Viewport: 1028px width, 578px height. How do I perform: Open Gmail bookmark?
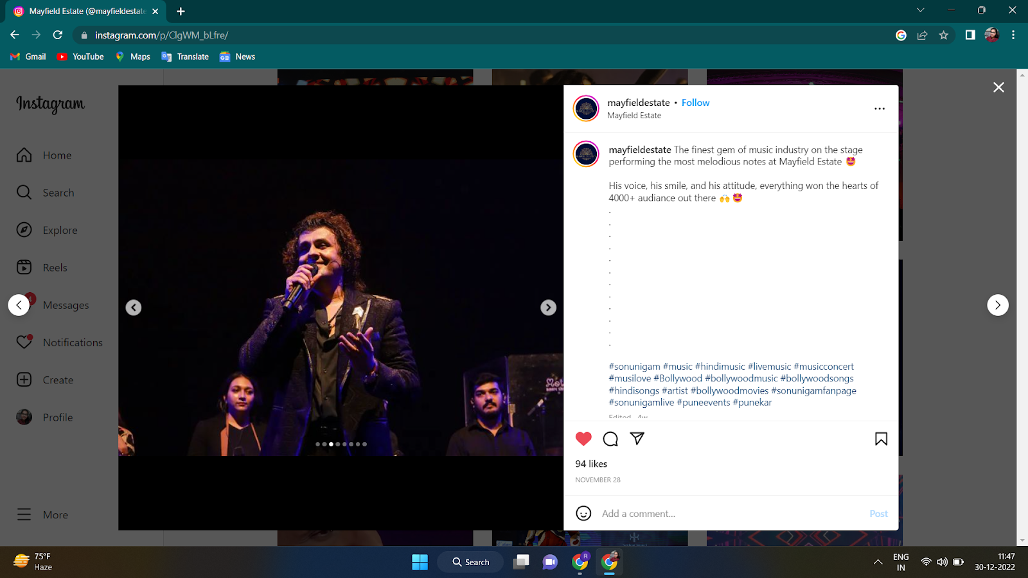pyautogui.click(x=28, y=57)
